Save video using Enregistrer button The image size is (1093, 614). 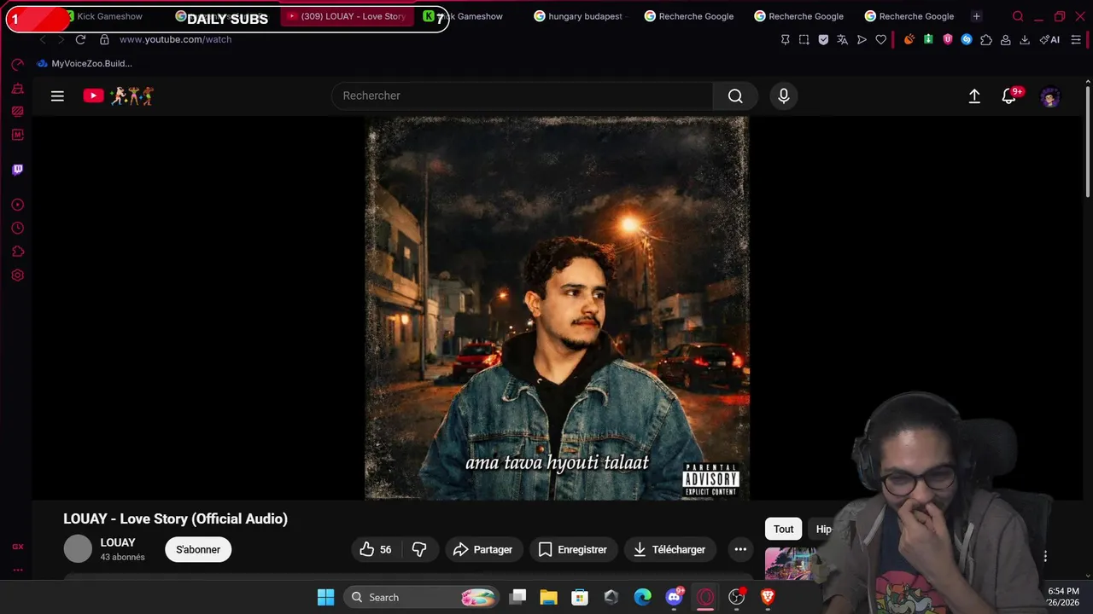click(573, 550)
